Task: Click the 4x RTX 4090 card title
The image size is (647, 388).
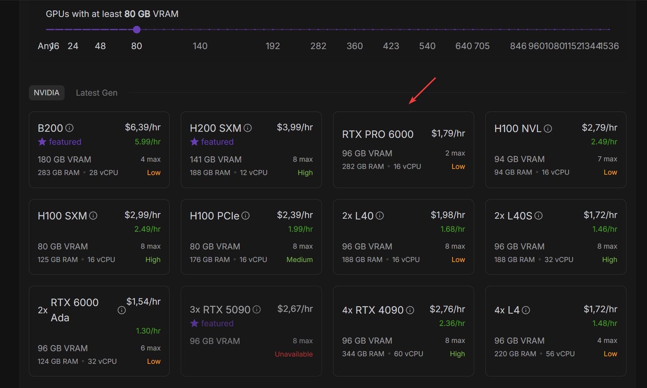Action: (x=373, y=310)
